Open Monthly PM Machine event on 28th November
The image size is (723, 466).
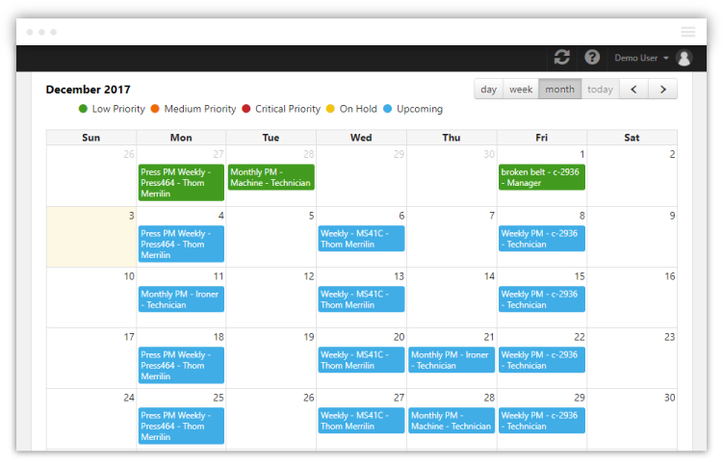(271, 177)
